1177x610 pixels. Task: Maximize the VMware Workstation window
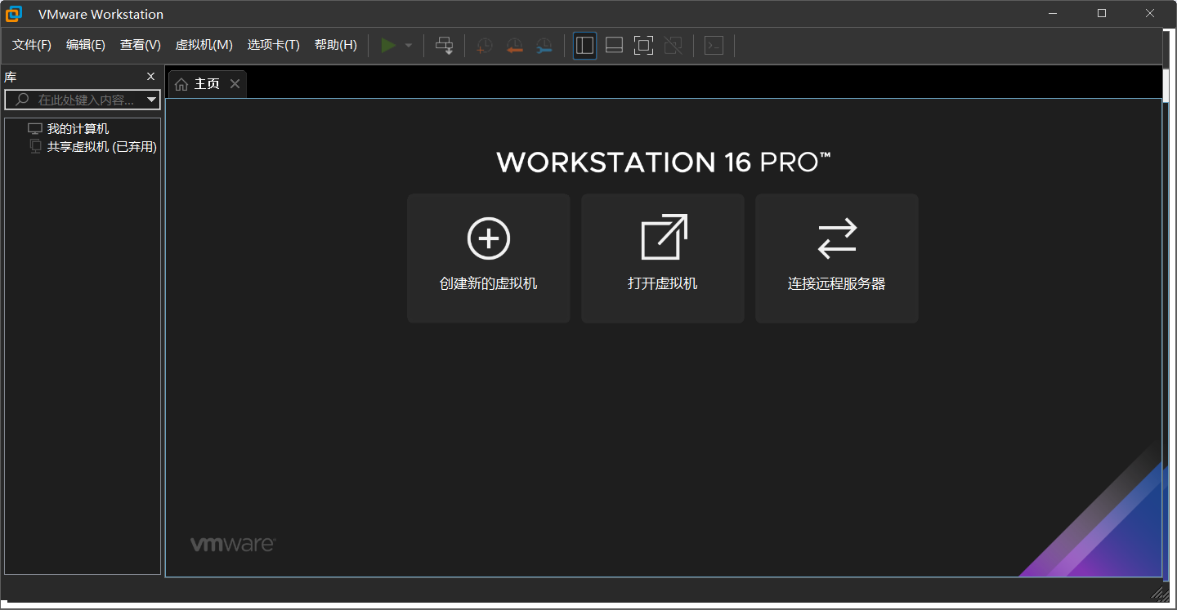(1102, 13)
